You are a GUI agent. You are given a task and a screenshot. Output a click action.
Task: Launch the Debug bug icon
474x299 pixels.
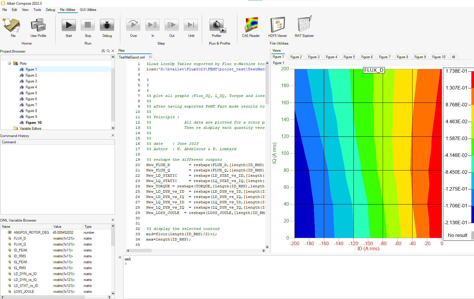point(107,26)
